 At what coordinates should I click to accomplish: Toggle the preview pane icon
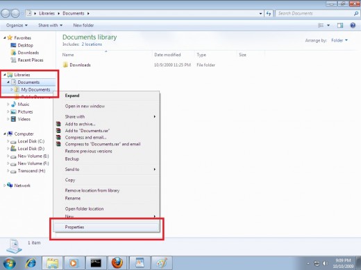(340, 26)
